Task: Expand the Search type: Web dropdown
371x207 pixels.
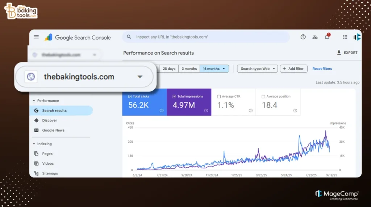Action: pos(257,69)
